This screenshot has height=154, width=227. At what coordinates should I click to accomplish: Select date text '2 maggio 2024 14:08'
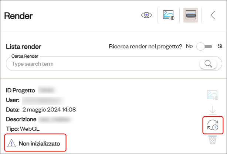[49, 110]
